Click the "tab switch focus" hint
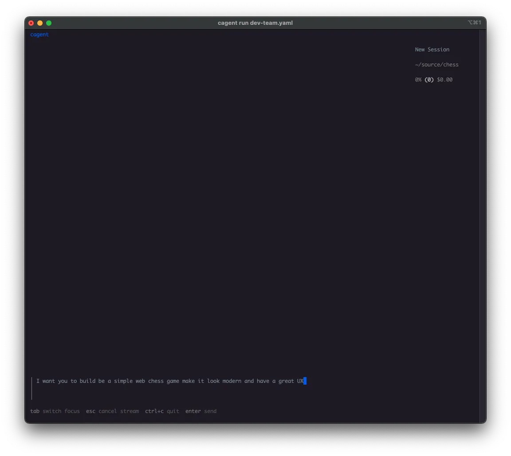This screenshot has width=511, height=456. pos(55,411)
